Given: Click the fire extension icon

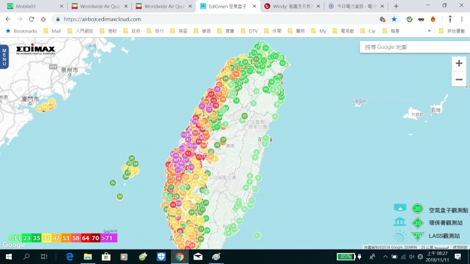Looking at the screenshot, I should point(433,19).
